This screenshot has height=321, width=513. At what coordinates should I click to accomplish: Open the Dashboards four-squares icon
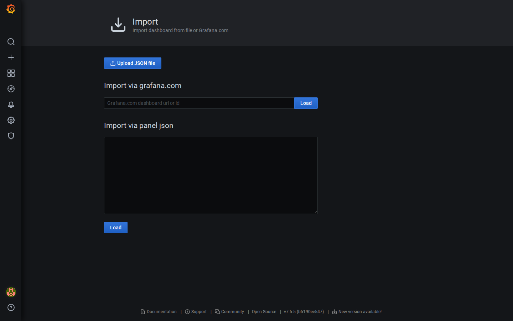(11, 73)
